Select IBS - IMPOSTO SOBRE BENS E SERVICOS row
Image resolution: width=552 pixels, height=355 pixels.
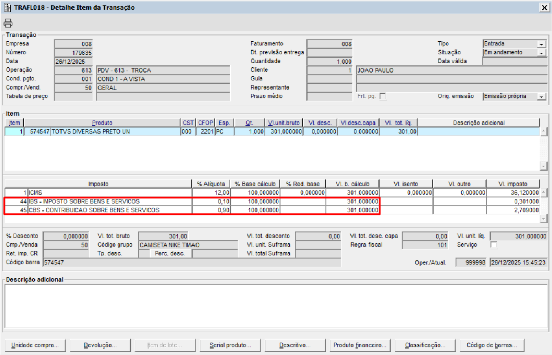pyautogui.click(x=272, y=201)
